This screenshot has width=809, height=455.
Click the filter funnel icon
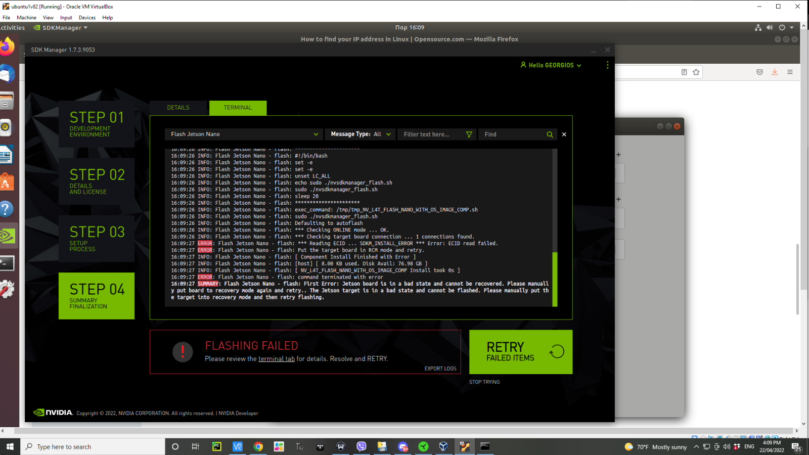point(469,134)
